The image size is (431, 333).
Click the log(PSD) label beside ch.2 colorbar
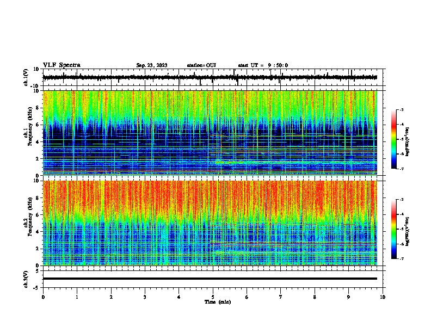[407, 232]
